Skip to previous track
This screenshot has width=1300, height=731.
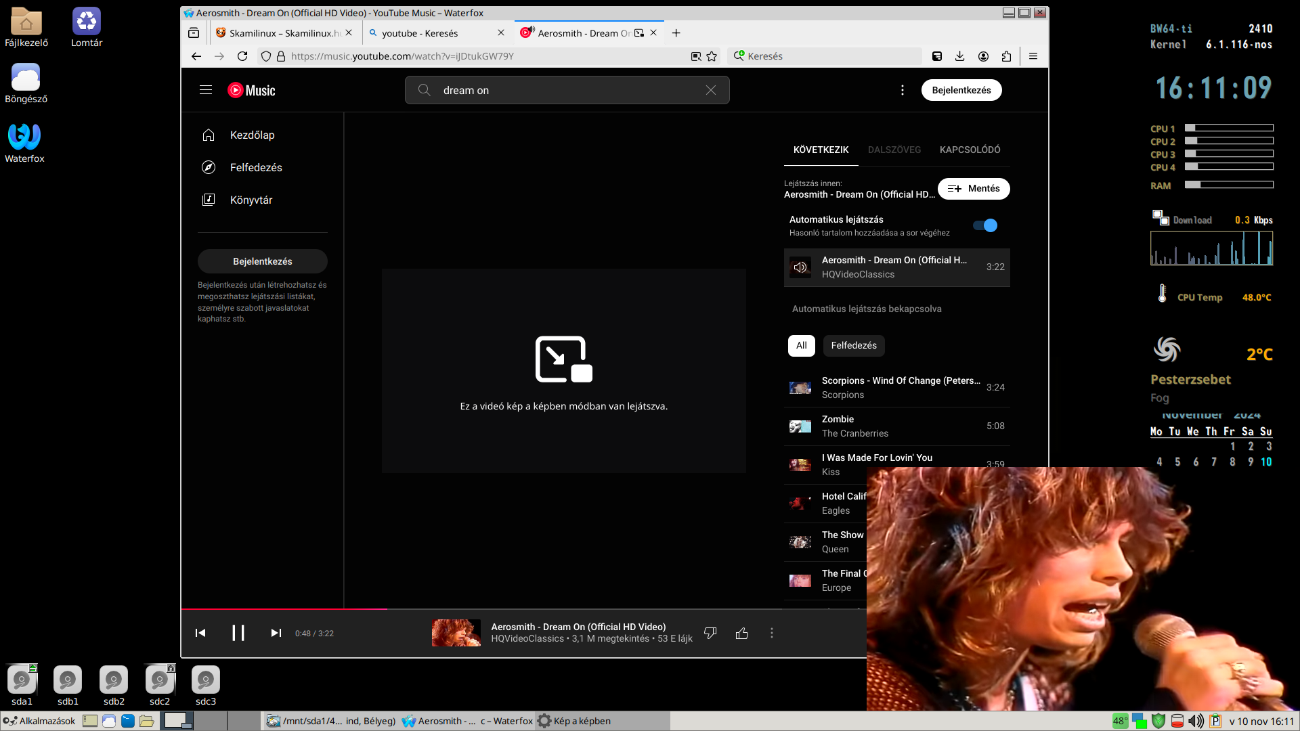[200, 633]
